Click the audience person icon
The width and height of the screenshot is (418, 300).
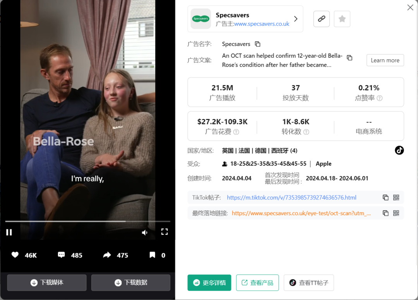[x=225, y=164]
